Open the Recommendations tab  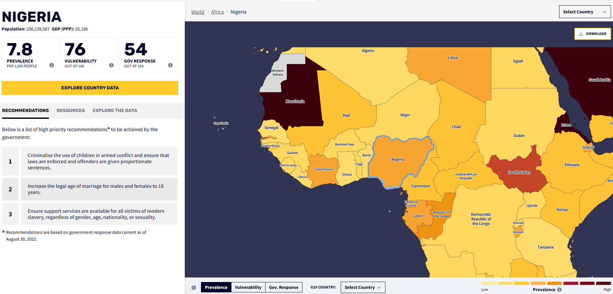tap(26, 110)
